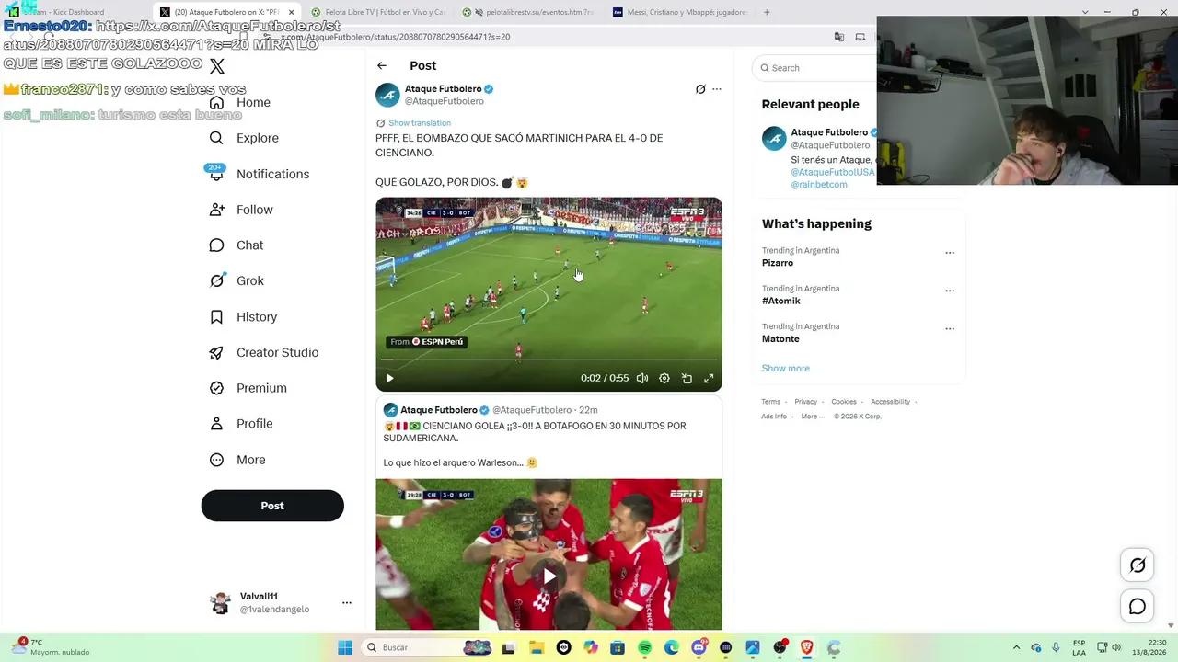Click the browser address bar URL
The height and width of the screenshot is (662, 1178).
tap(396, 37)
